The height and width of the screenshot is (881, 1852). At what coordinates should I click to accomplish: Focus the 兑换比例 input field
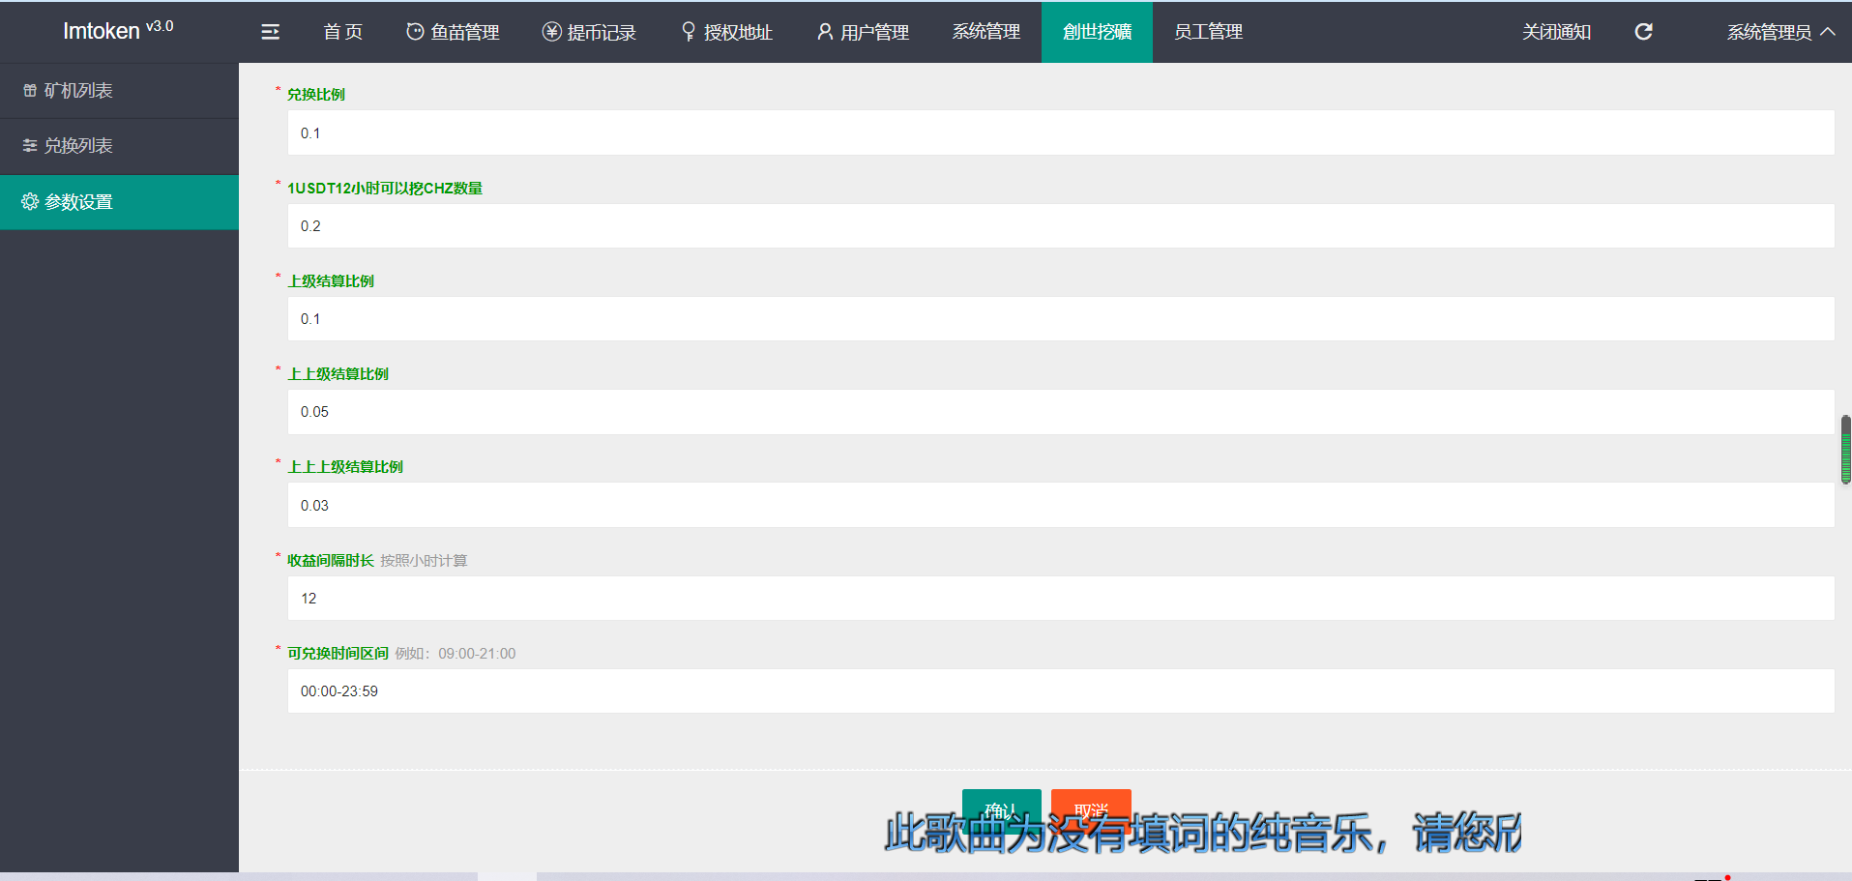click(1060, 133)
